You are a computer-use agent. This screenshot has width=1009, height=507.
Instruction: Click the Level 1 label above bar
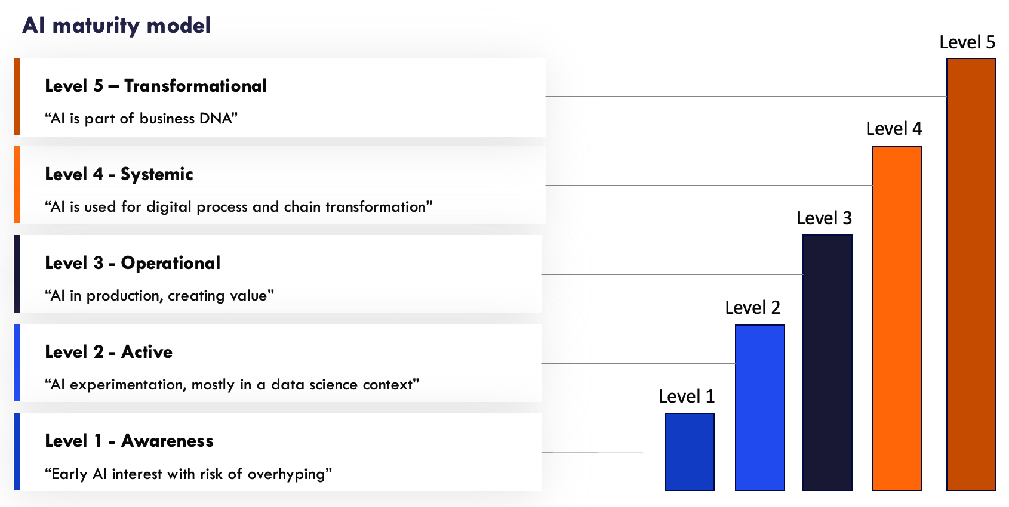click(x=687, y=397)
